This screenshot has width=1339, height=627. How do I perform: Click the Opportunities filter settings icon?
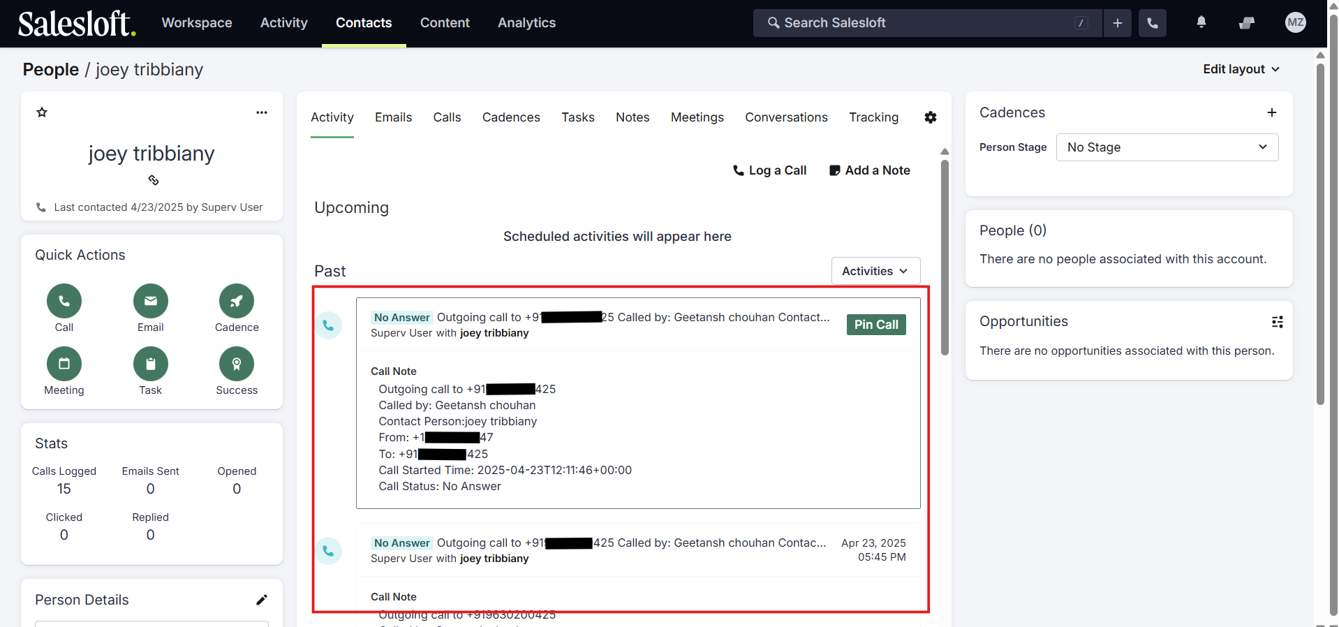tap(1278, 322)
